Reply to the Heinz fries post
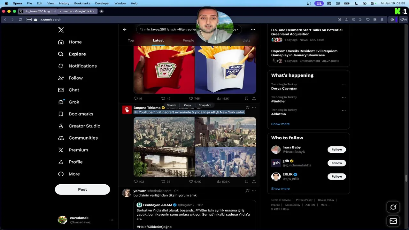 click(138, 98)
